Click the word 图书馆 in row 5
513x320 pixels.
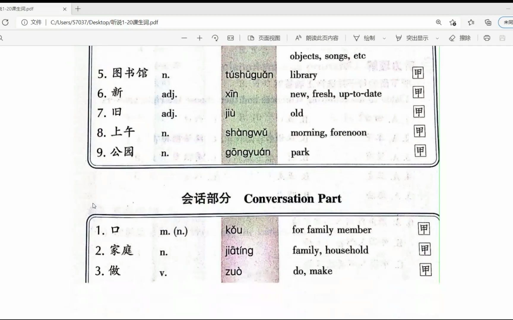click(130, 73)
